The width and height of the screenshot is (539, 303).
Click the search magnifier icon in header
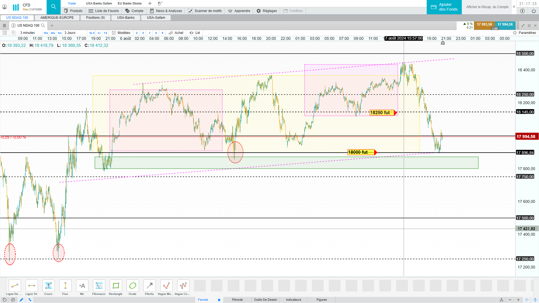[x=54, y=7]
